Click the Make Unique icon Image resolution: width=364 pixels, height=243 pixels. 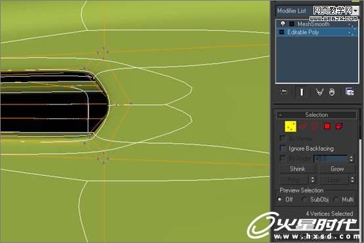[x=319, y=92]
